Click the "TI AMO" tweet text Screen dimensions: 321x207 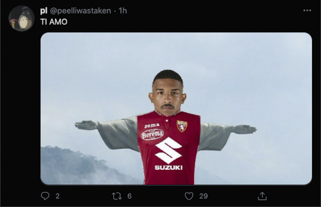click(x=54, y=22)
